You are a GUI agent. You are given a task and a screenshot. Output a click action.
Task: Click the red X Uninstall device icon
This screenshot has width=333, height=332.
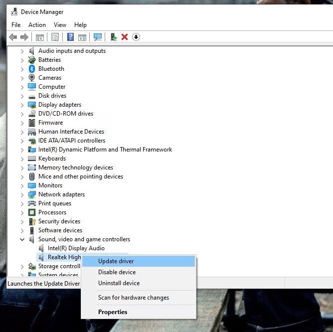pos(125,37)
